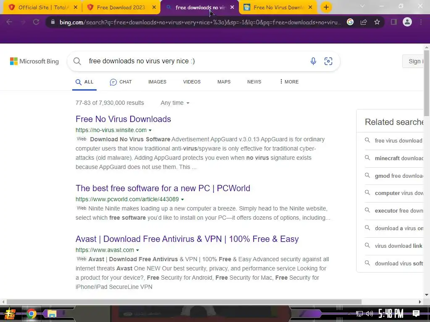Open the Any time filter dropdown

pyautogui.click(x=175, y=103)
